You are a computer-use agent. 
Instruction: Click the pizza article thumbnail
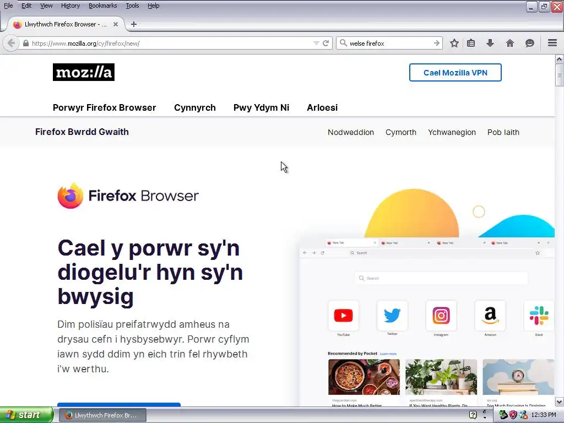coord(364,377)
